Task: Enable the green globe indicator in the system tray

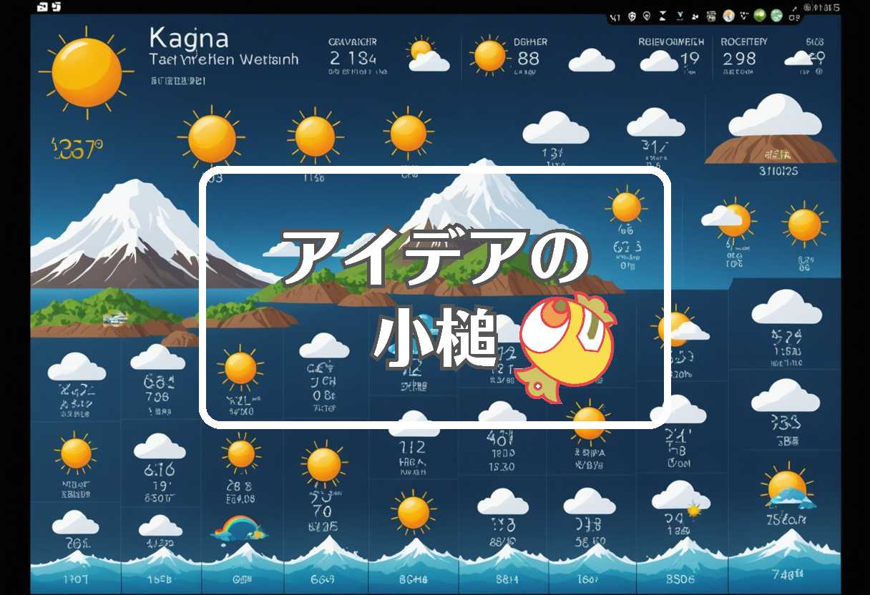Action: (759, 14)
